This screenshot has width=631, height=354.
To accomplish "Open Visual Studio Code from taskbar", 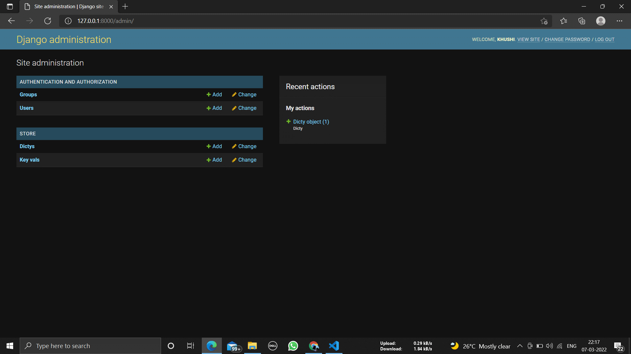I will [334, 346].
